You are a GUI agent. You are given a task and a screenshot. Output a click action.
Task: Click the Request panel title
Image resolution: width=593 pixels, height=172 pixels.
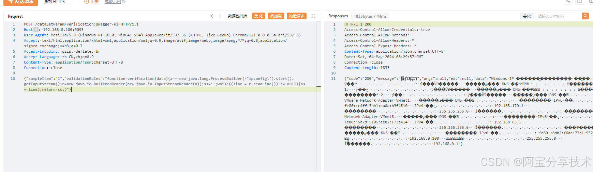pyautogui.click(x=15, y=16)
